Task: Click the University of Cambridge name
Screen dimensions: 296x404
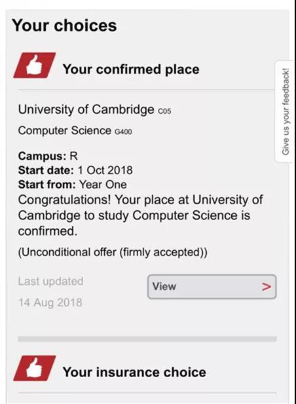Action: (x=86, y=109)
